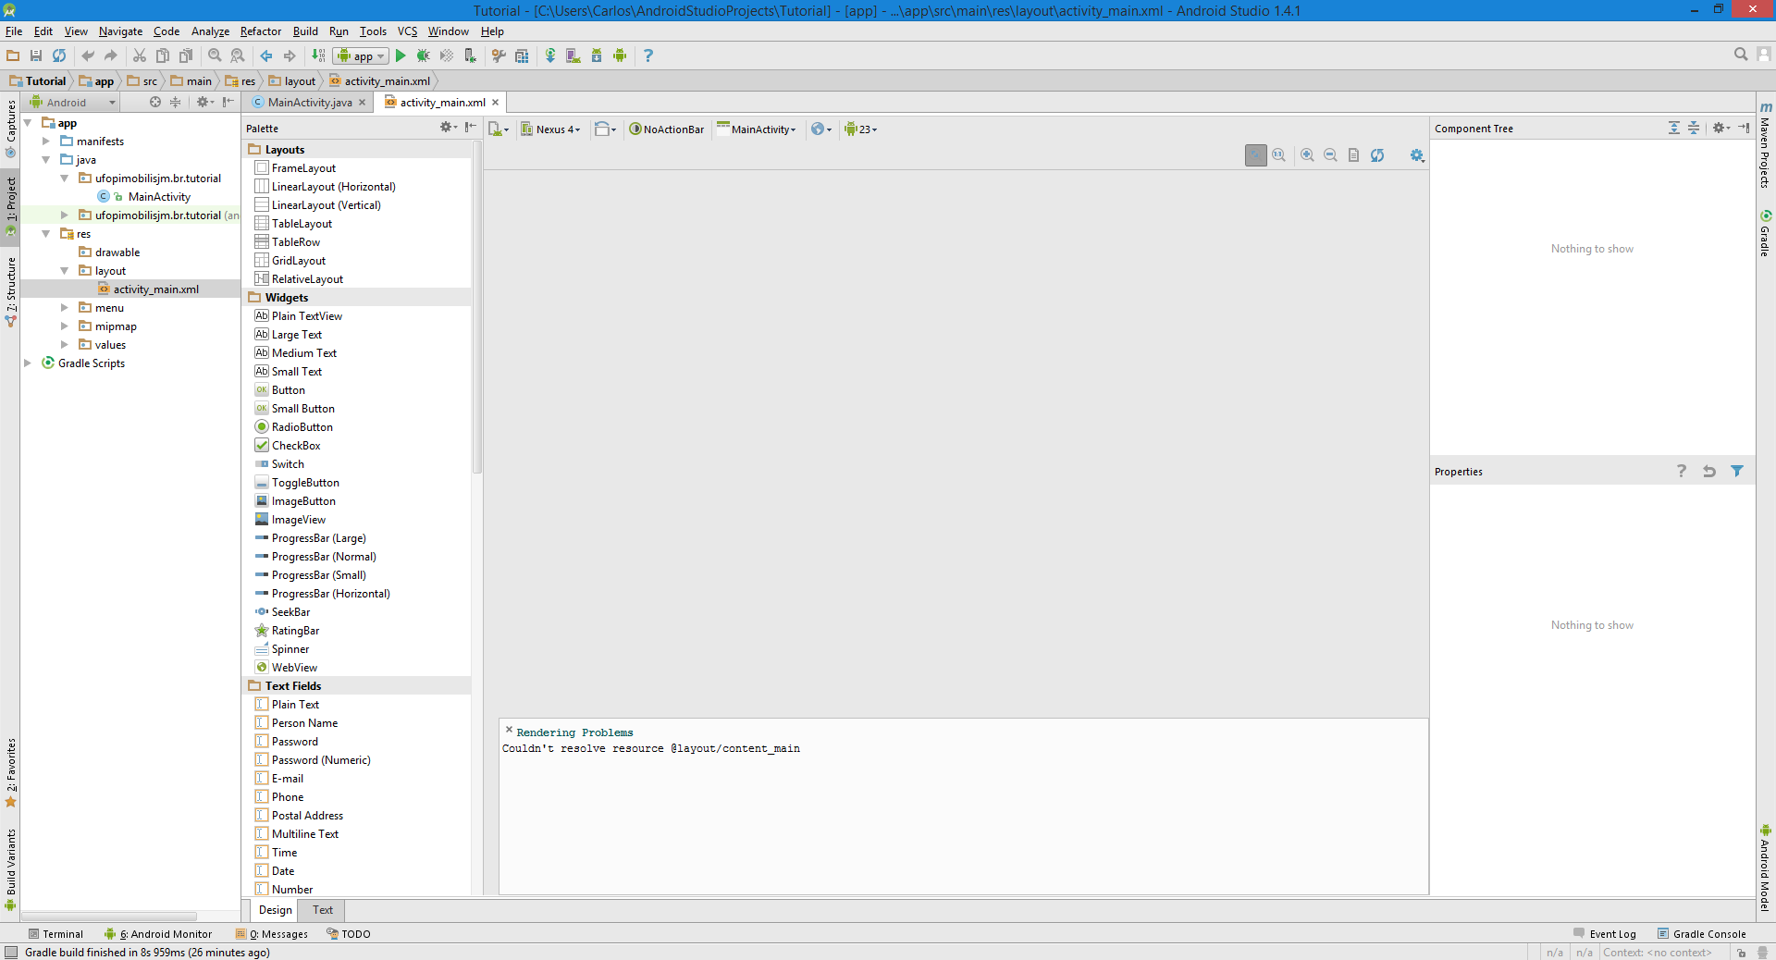
Task: Click the Attach debugger to Android process icon
Action: pos(470,55)
